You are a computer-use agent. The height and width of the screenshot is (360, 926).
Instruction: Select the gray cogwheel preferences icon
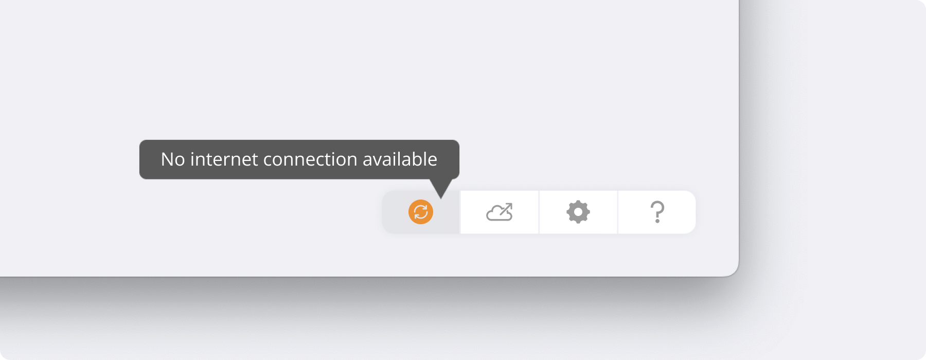[578, 212]
